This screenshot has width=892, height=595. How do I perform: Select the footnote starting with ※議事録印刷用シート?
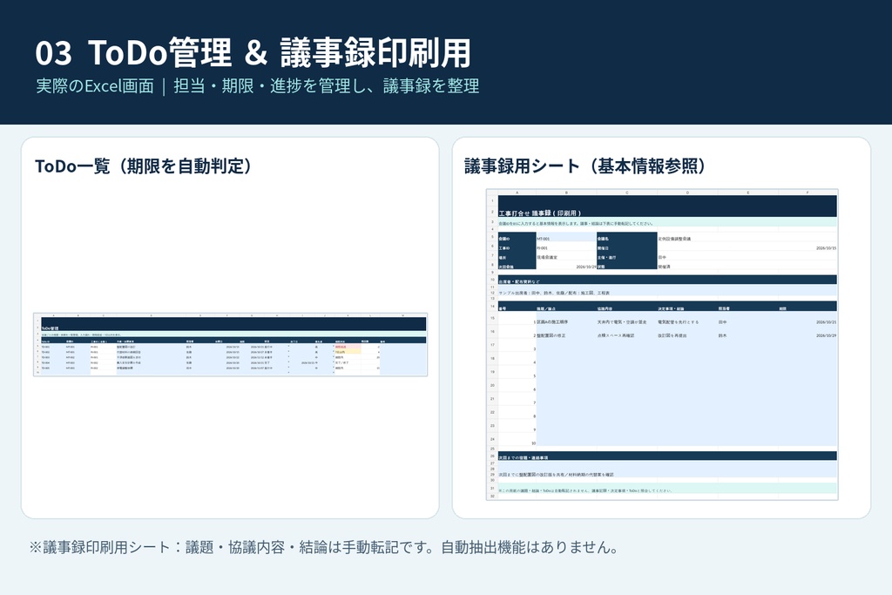point(324,547)
